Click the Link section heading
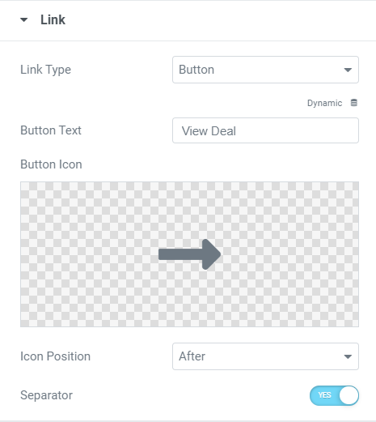 pos(53,19)
